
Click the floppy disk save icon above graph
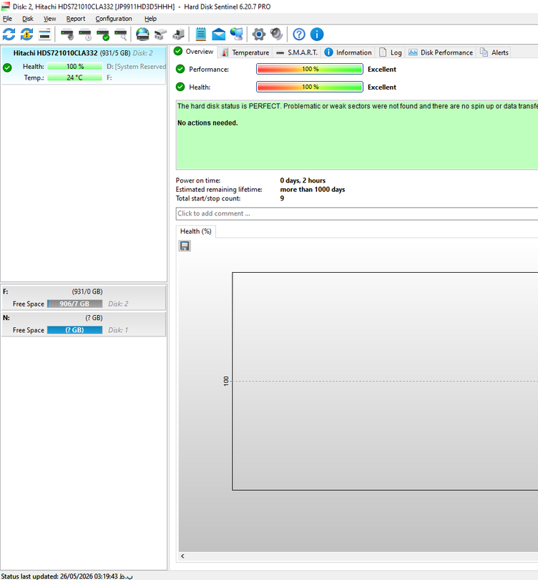(x=184, y=246)
